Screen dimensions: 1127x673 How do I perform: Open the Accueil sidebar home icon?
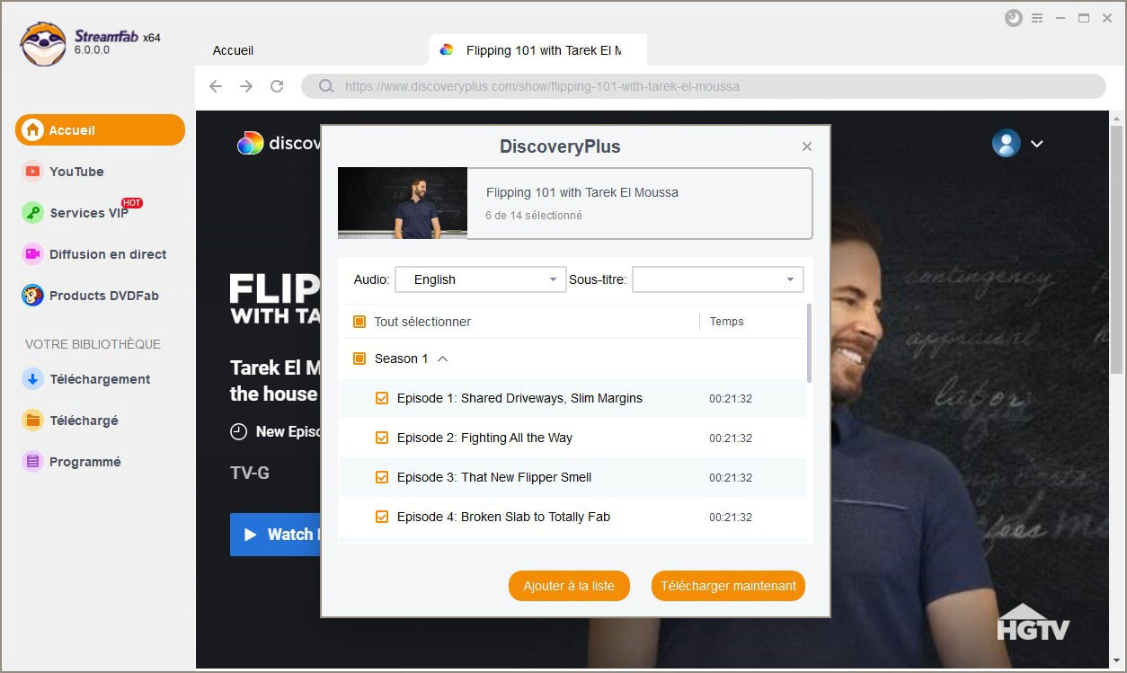(33, 130)
